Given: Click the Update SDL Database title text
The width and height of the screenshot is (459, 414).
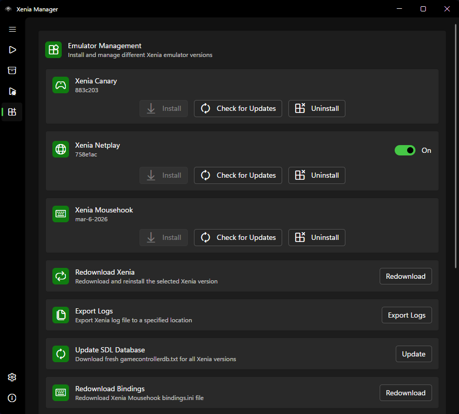Looking at the screenshot, I should pyautogui.click(x=110, y=350).
